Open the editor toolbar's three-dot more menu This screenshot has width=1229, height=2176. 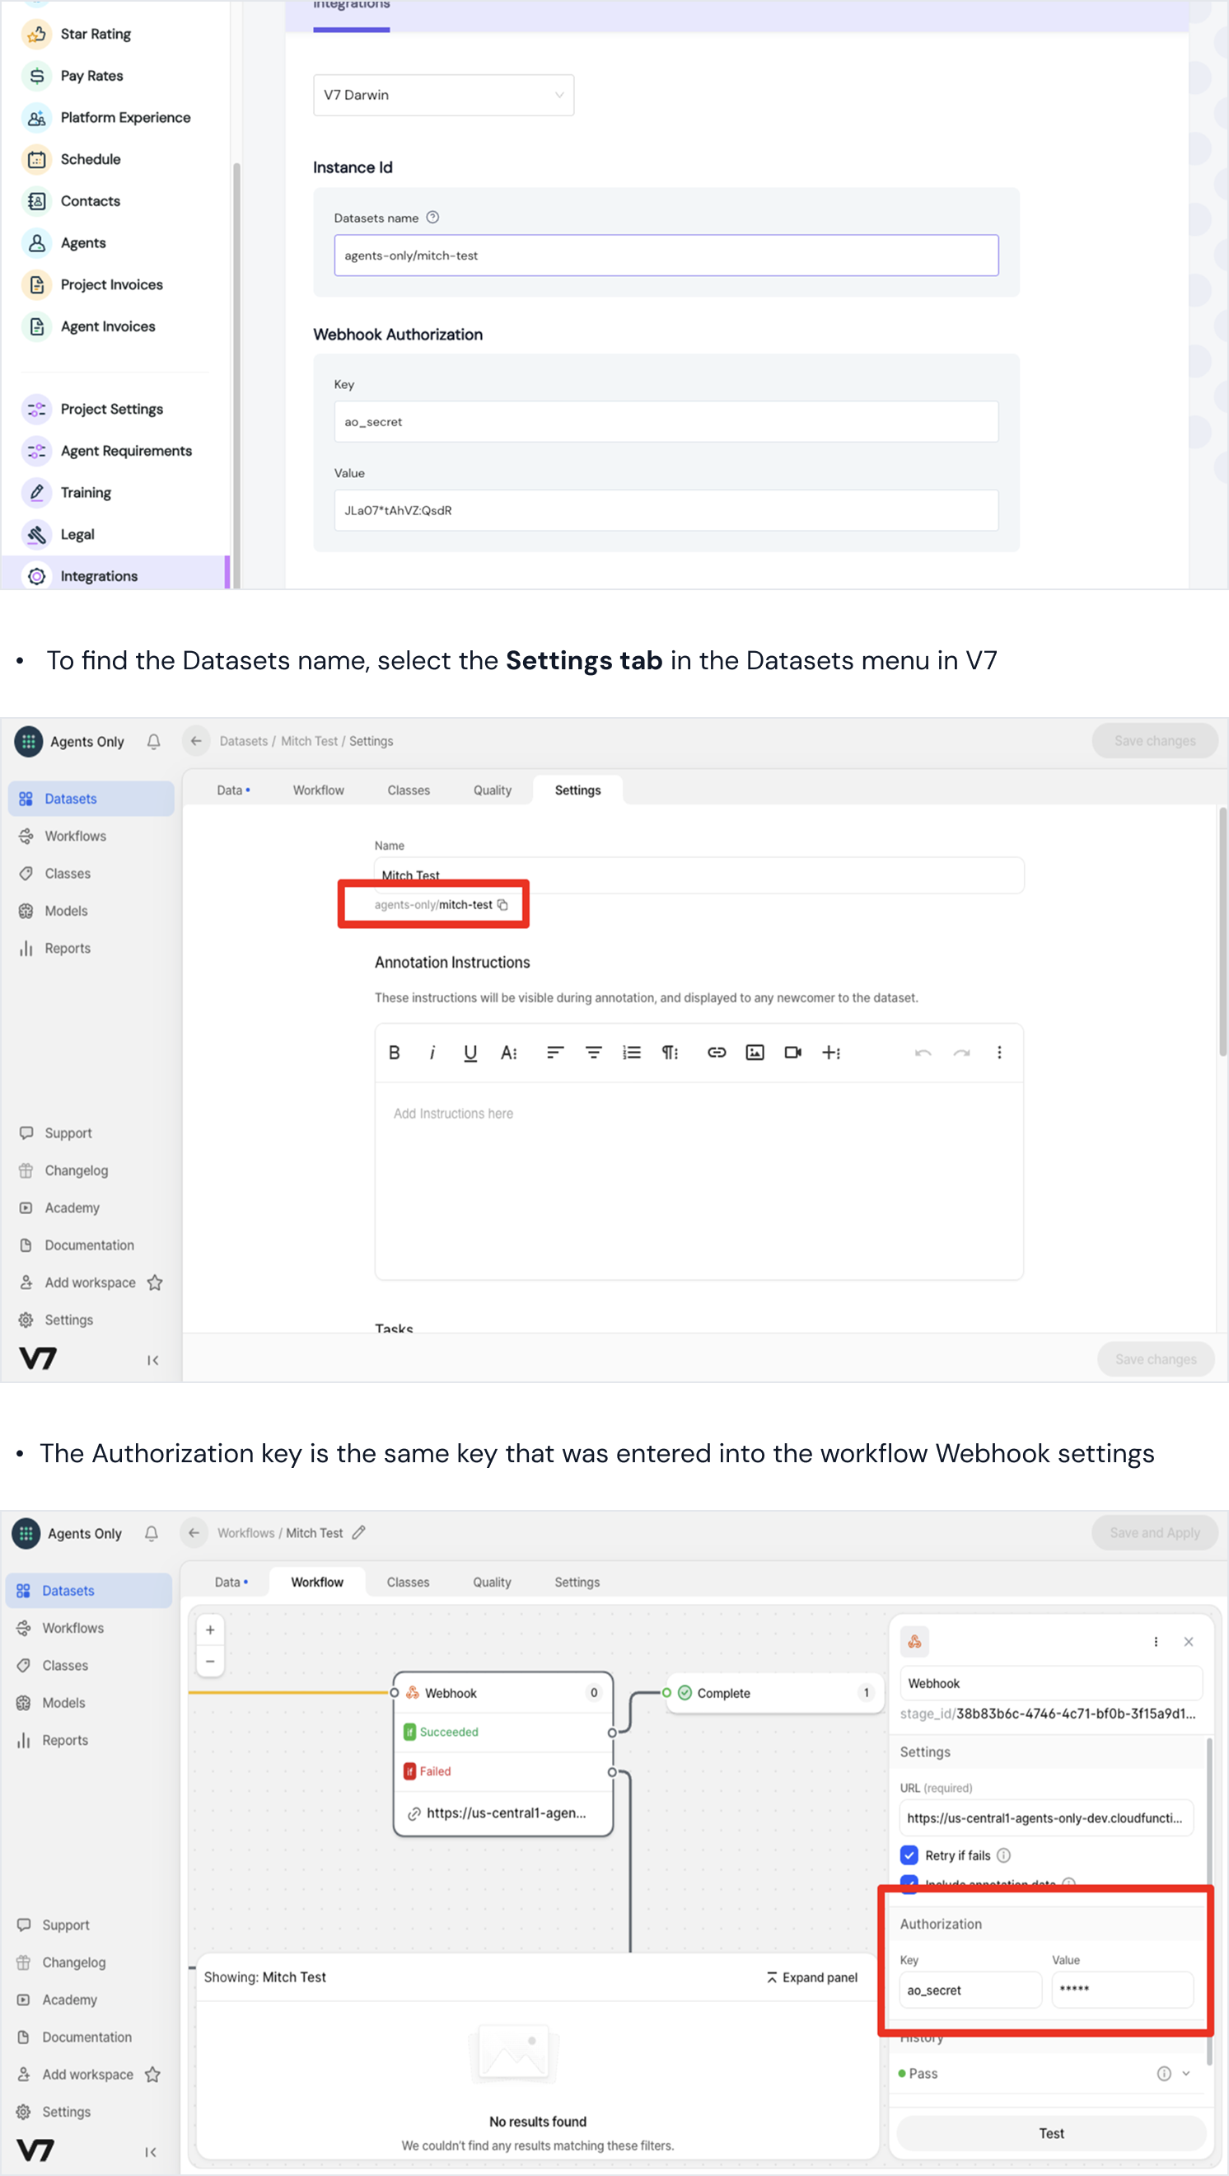[999, 1052]
